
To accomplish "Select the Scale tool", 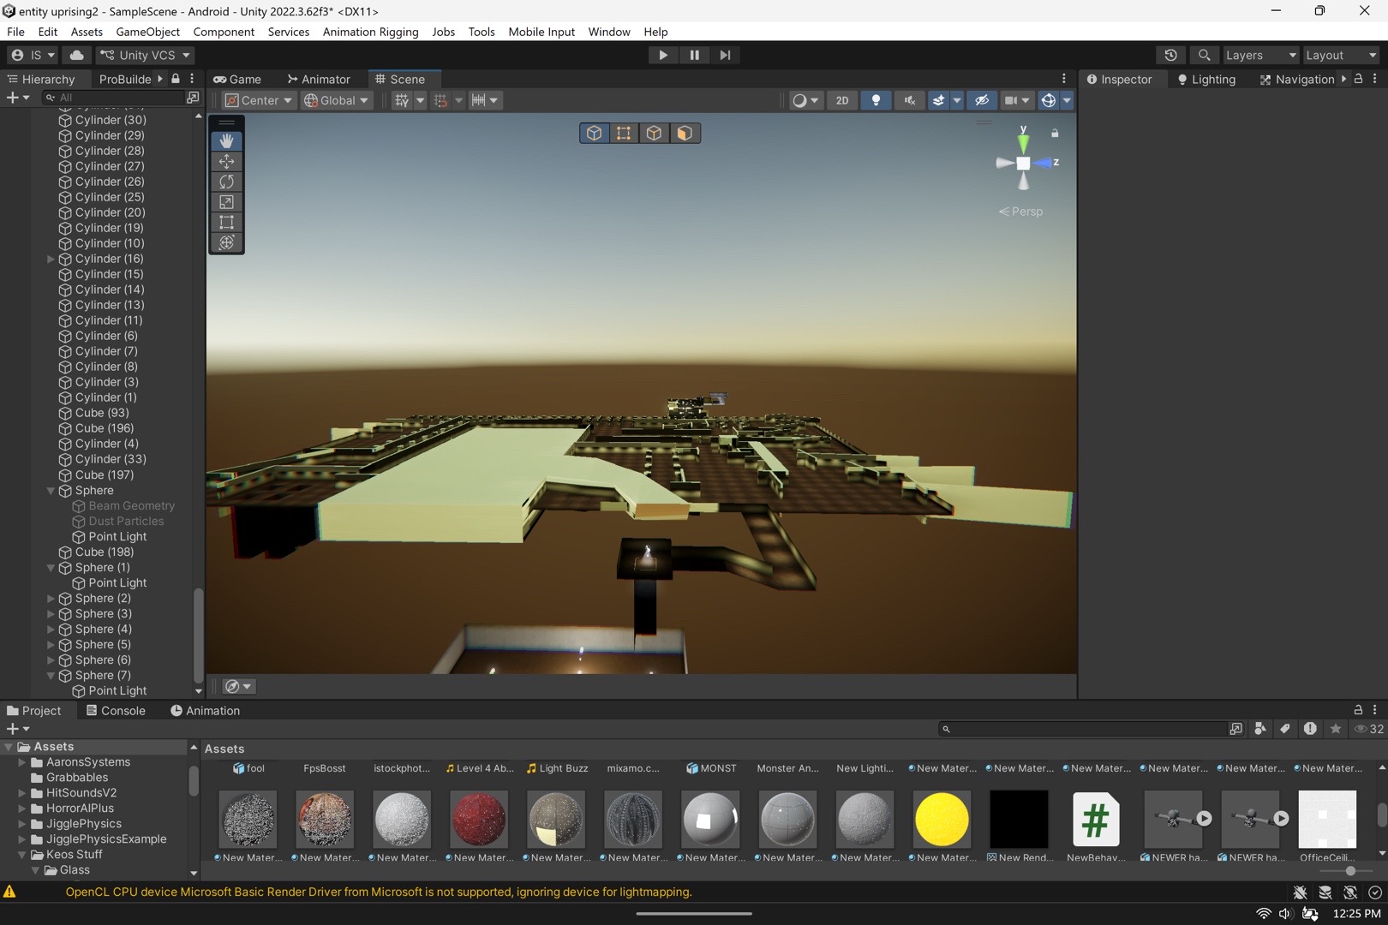I will (x=226, y=202).
